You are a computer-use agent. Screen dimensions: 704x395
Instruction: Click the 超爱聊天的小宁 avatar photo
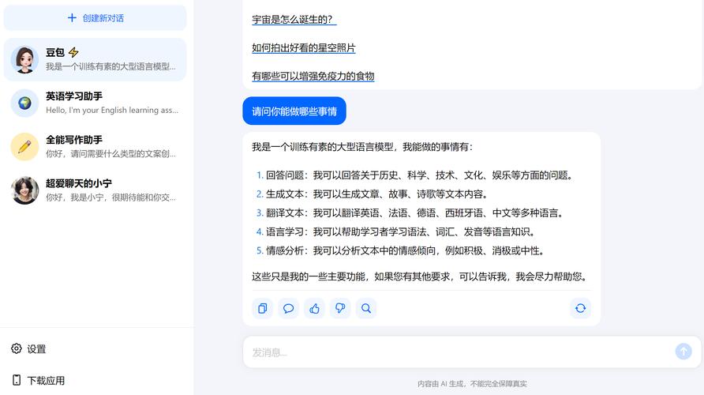[x=24, y=190]
